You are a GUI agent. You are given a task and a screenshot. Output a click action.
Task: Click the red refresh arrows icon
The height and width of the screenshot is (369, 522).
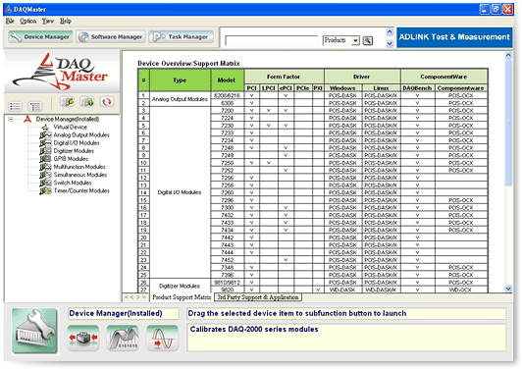coord(107,102)
